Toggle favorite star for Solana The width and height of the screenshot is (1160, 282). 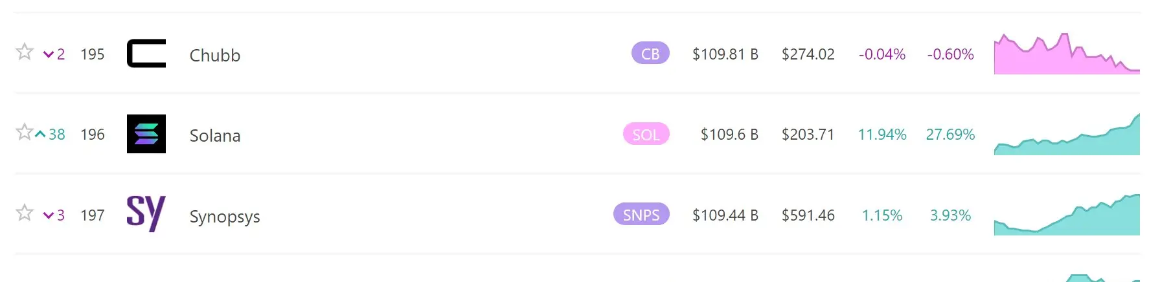point(25,132)
